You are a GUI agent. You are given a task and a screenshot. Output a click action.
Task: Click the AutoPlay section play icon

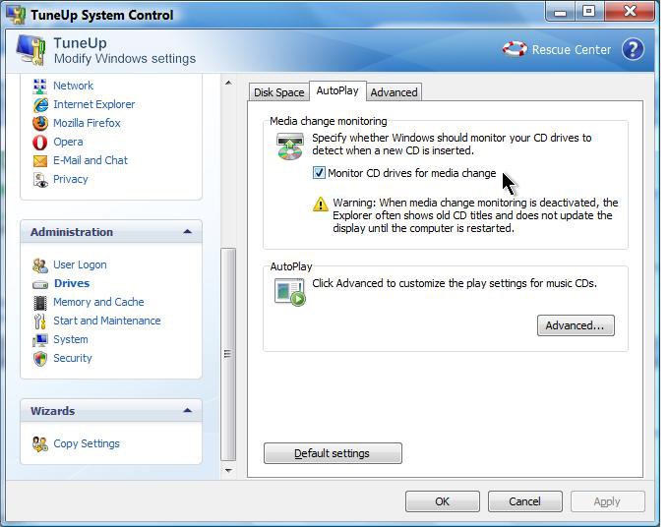pos(290,292)
